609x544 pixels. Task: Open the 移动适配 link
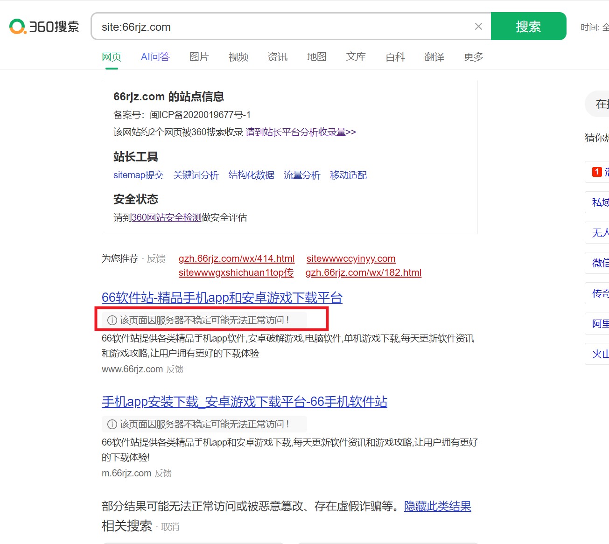(348, 175)
